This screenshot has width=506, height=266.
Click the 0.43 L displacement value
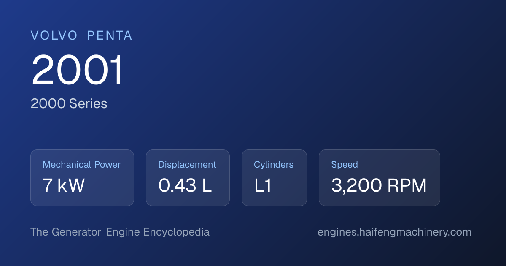[185, 186]
